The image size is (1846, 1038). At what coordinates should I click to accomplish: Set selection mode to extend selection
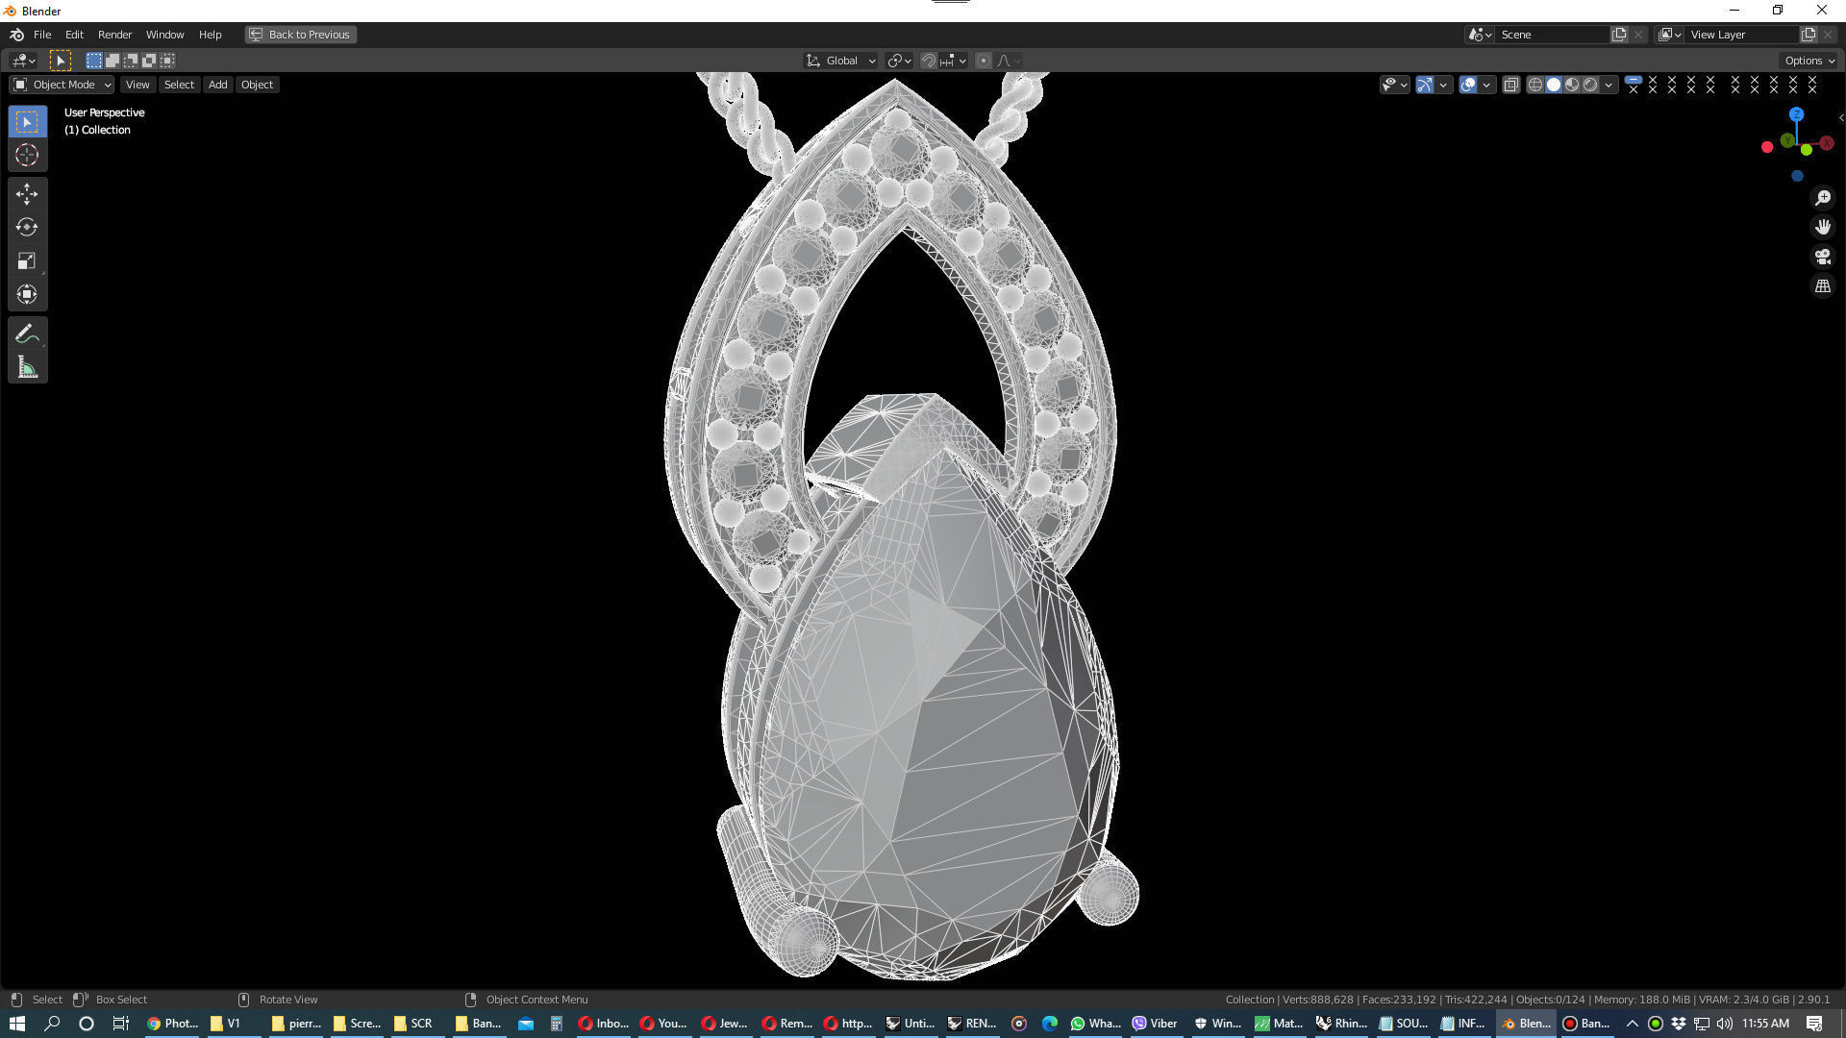[112, 61]
